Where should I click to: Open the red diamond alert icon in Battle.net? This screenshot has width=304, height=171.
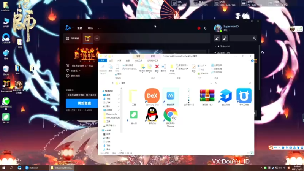point(199,28)
